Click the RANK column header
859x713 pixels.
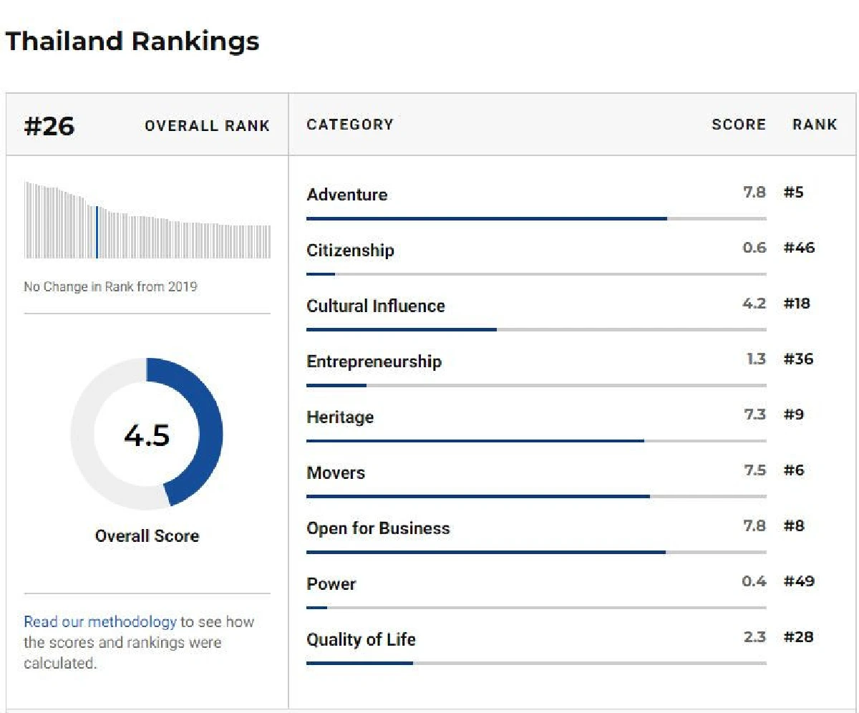pos(814,125)
